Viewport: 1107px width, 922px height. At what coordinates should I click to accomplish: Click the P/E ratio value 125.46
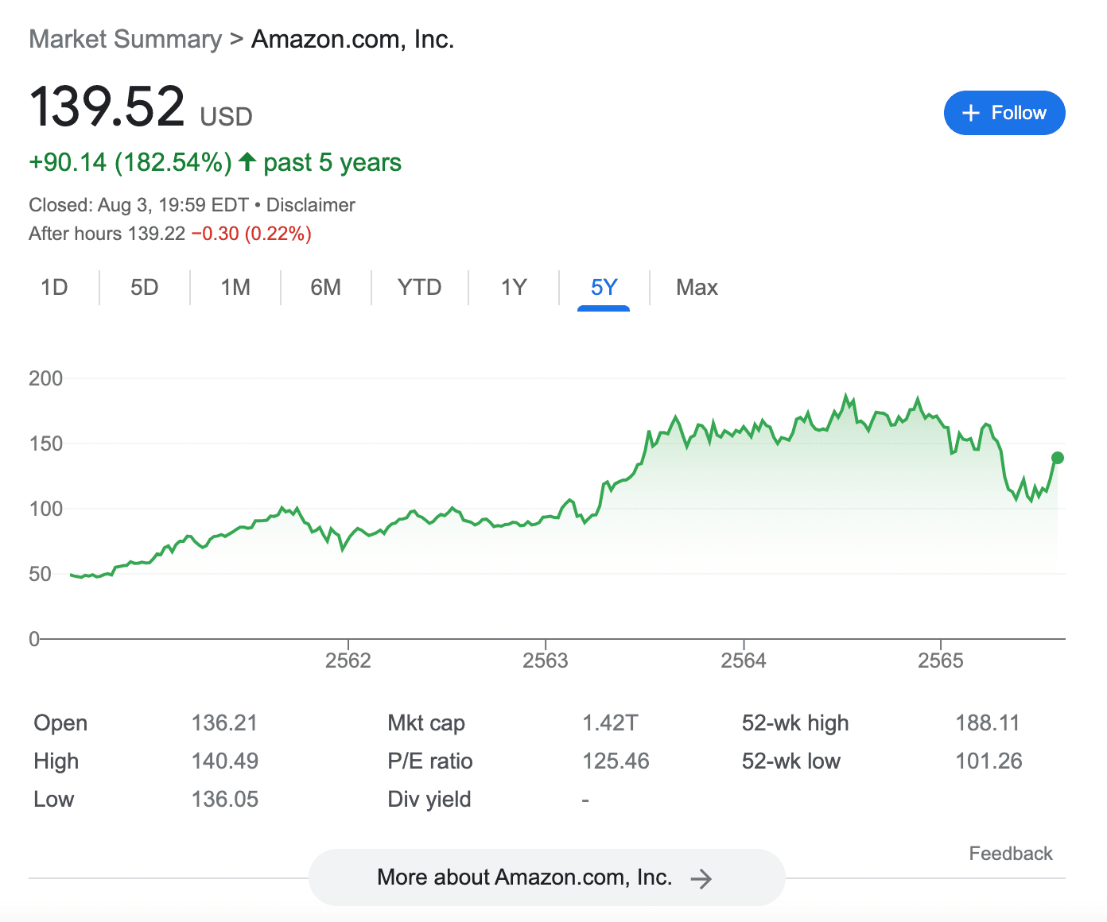616,761
